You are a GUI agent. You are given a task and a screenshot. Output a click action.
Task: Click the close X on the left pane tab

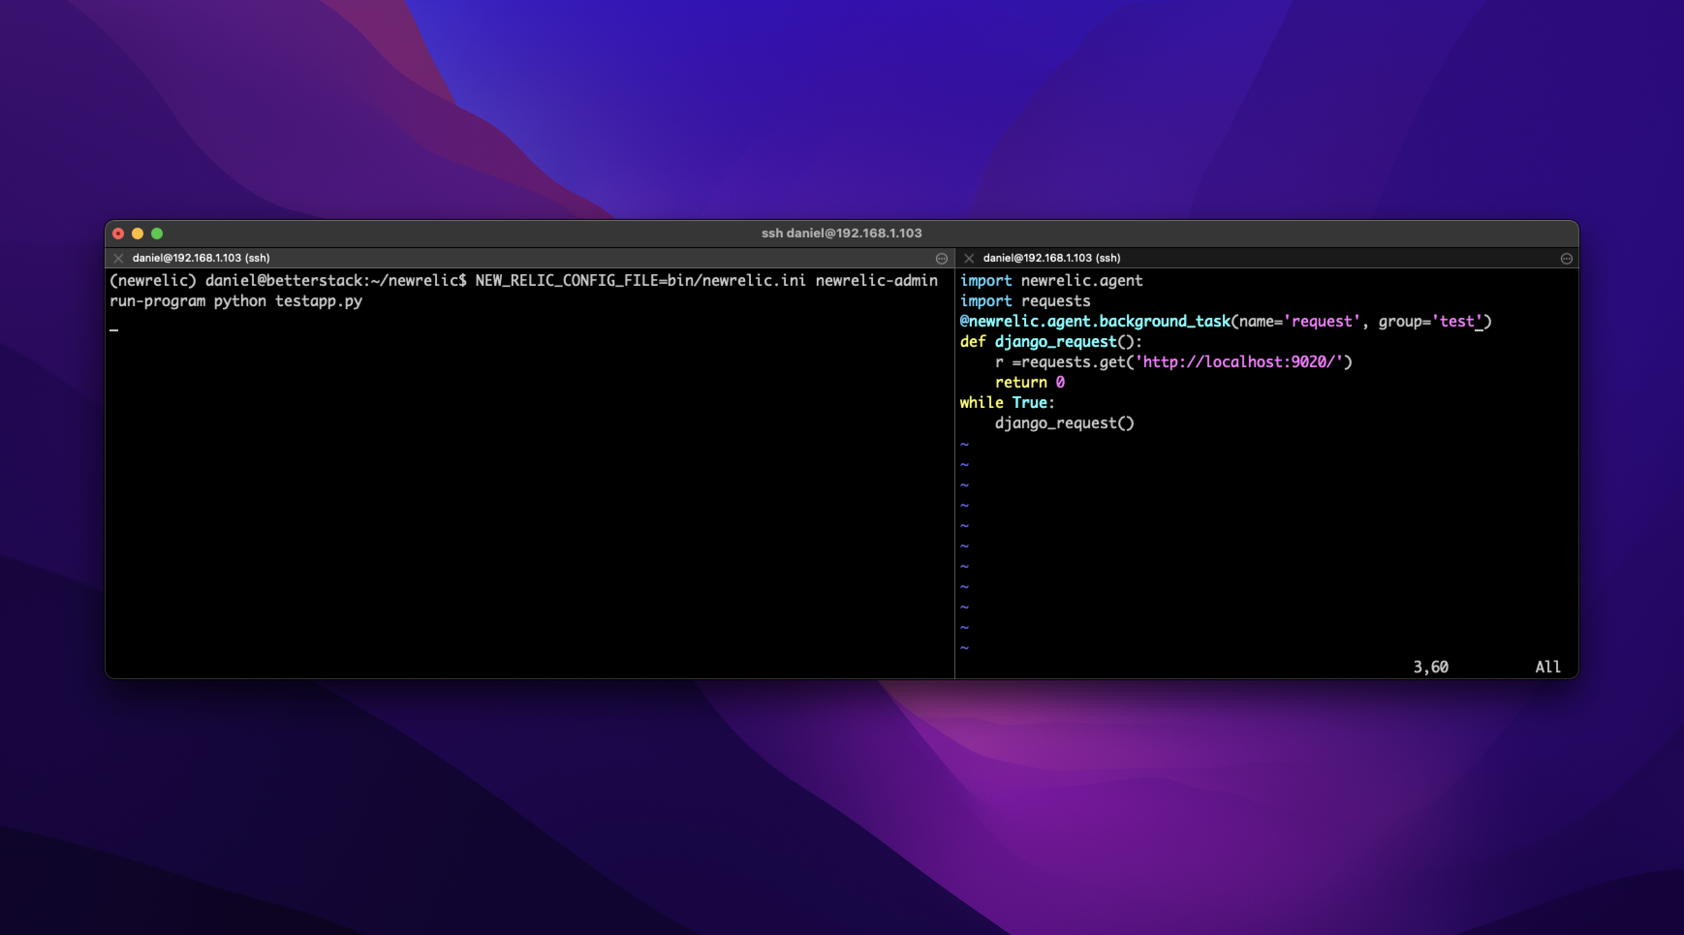pyautogui.click(x=118, y=258)
